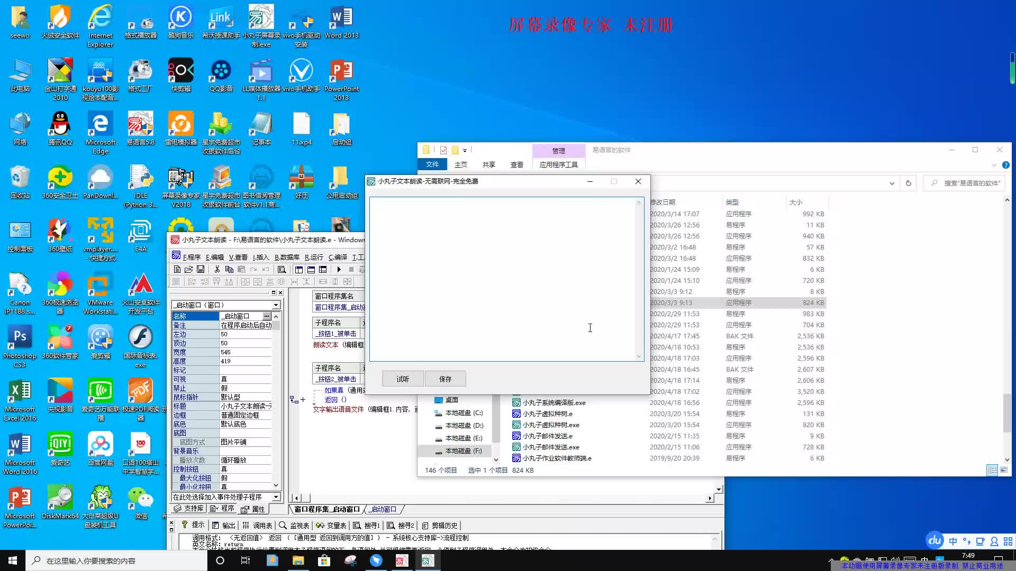Viewport: 1016px width, 571px height.
Task: Click the Find magnifier icon in E-language toolbar
Action: [282, 269]
